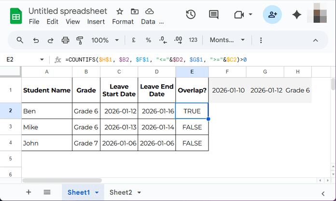The width and height of the screenshot is (336, 201).
Task: Select the Student Name header cell
Action: point(47,90)
